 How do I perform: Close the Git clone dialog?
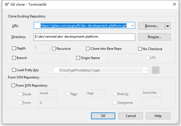point(175,4)
